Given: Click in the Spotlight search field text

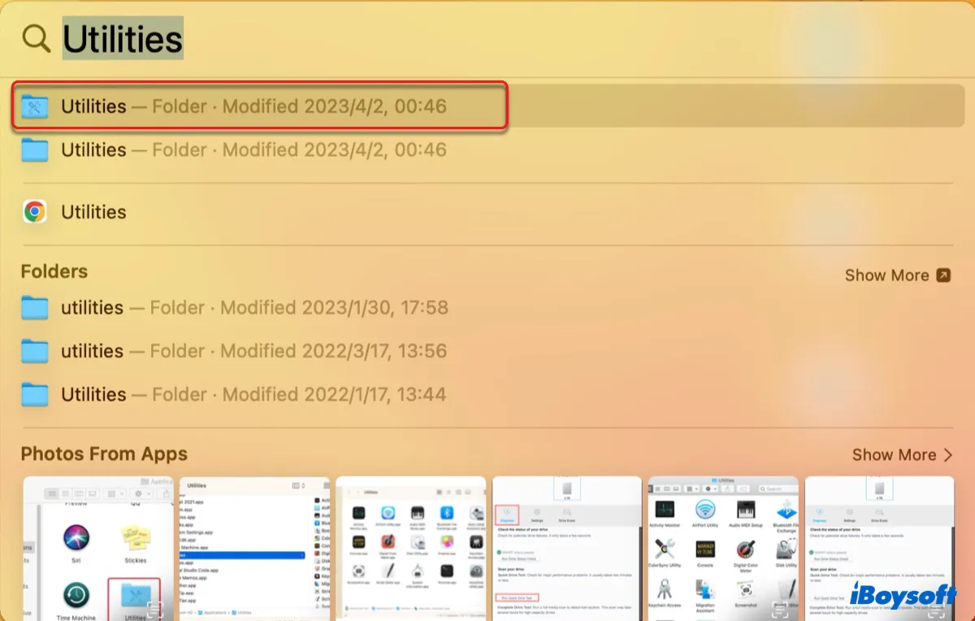Looking at the screenshot, I should pyautogui.click(x=123, y=38).
